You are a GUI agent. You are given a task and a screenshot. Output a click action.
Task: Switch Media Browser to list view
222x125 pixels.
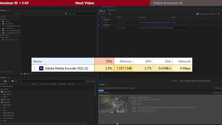click(x=22, y=74)
